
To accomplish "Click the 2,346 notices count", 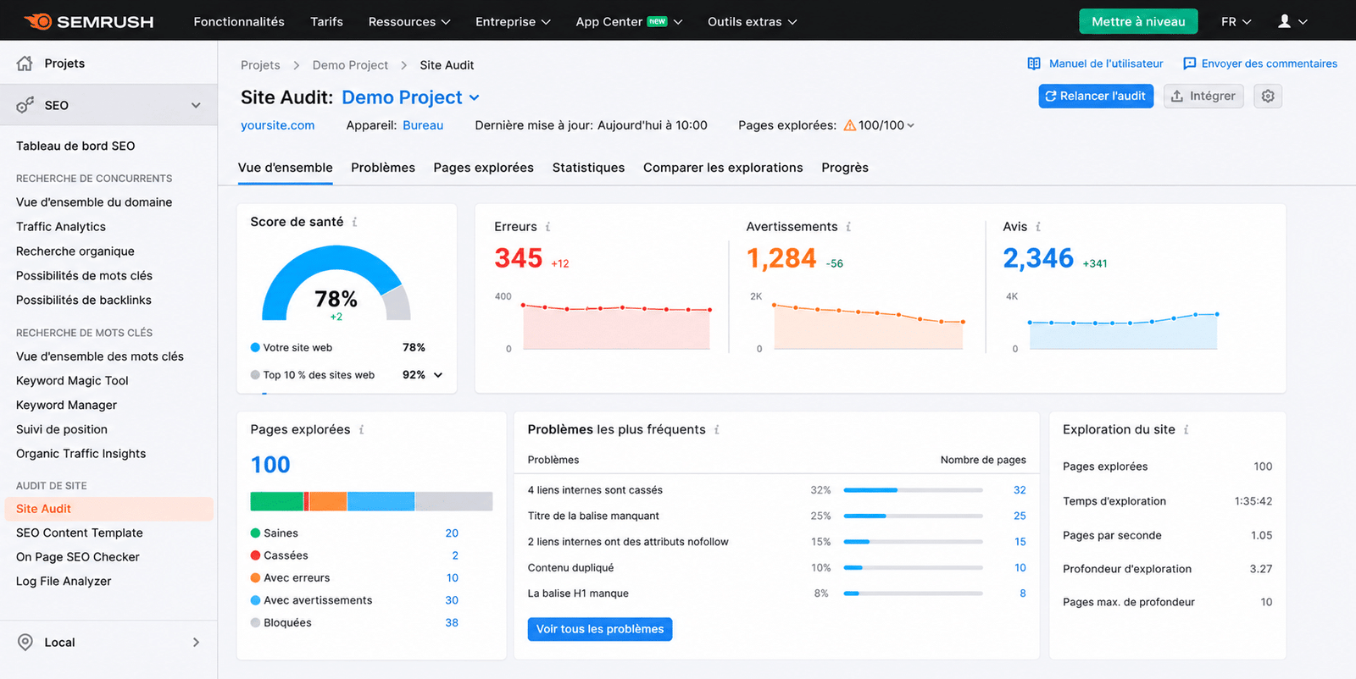I will point(1038,258).
